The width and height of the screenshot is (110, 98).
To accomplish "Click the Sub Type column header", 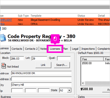I will (x=23, y=16).
